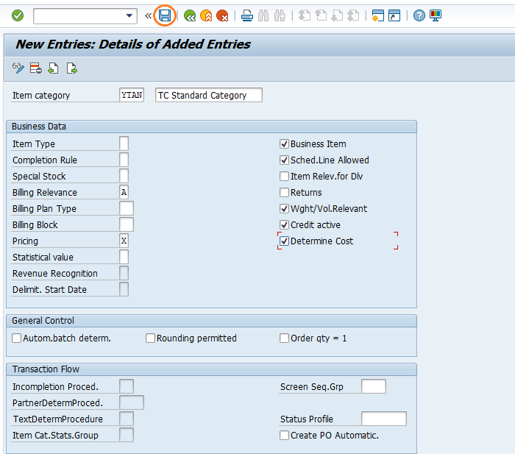Click the TC Standard Category description field
This screenshot has height=454, width=515.
coord(209,96)
